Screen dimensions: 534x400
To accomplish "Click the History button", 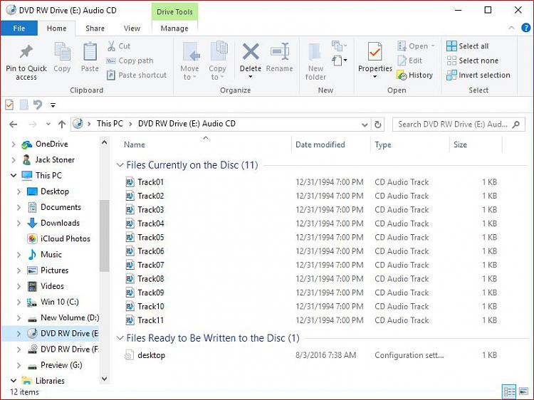I will click(415, 75).
